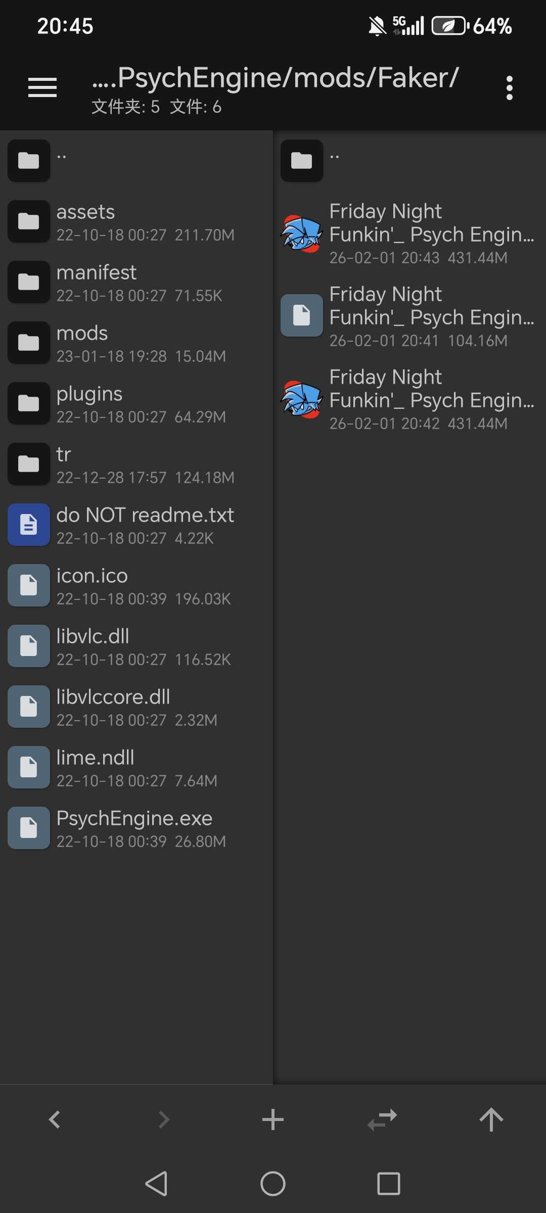Tap the up arrow to parent directory
The width and height of the screenshot is (546, 1213).
[x=491, y=1119]
